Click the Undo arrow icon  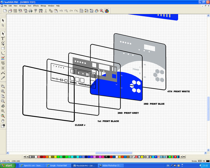point(61,11)
